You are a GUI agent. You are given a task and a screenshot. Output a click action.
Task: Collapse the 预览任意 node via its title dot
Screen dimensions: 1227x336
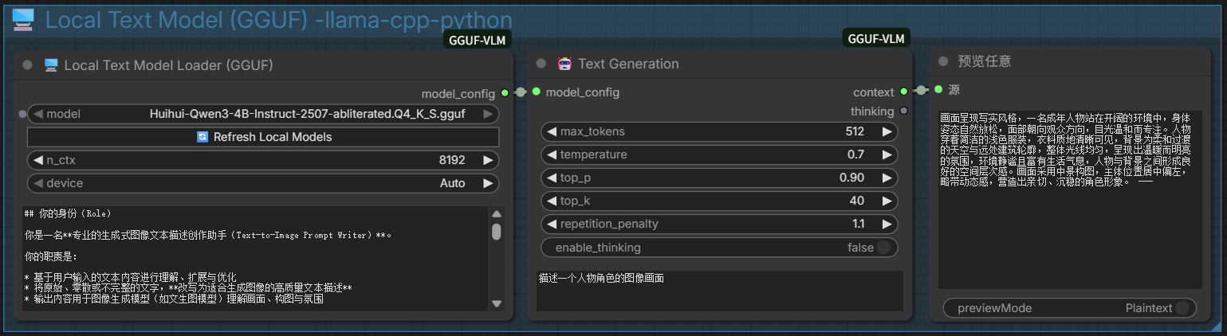pyautogui.click(x=943, y=61)
